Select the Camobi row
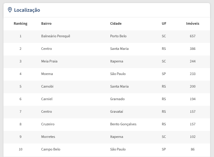The width and height of the screenshot is (214, 157). 107,87
